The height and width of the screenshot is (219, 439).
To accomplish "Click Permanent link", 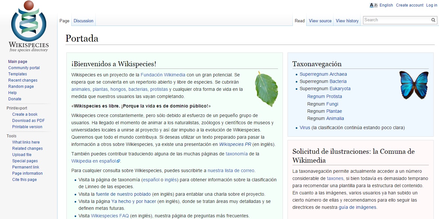I will [x=26, y=167].
